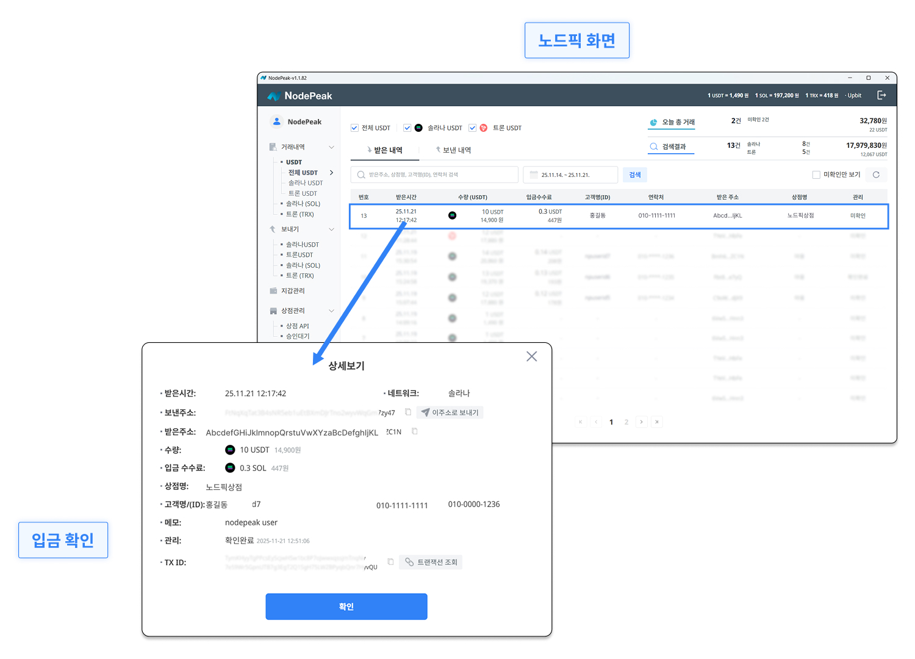This screenshot has height=659, width=915.
Task: Collapse the 보내기 sidebar section
Action: (331, 229)
